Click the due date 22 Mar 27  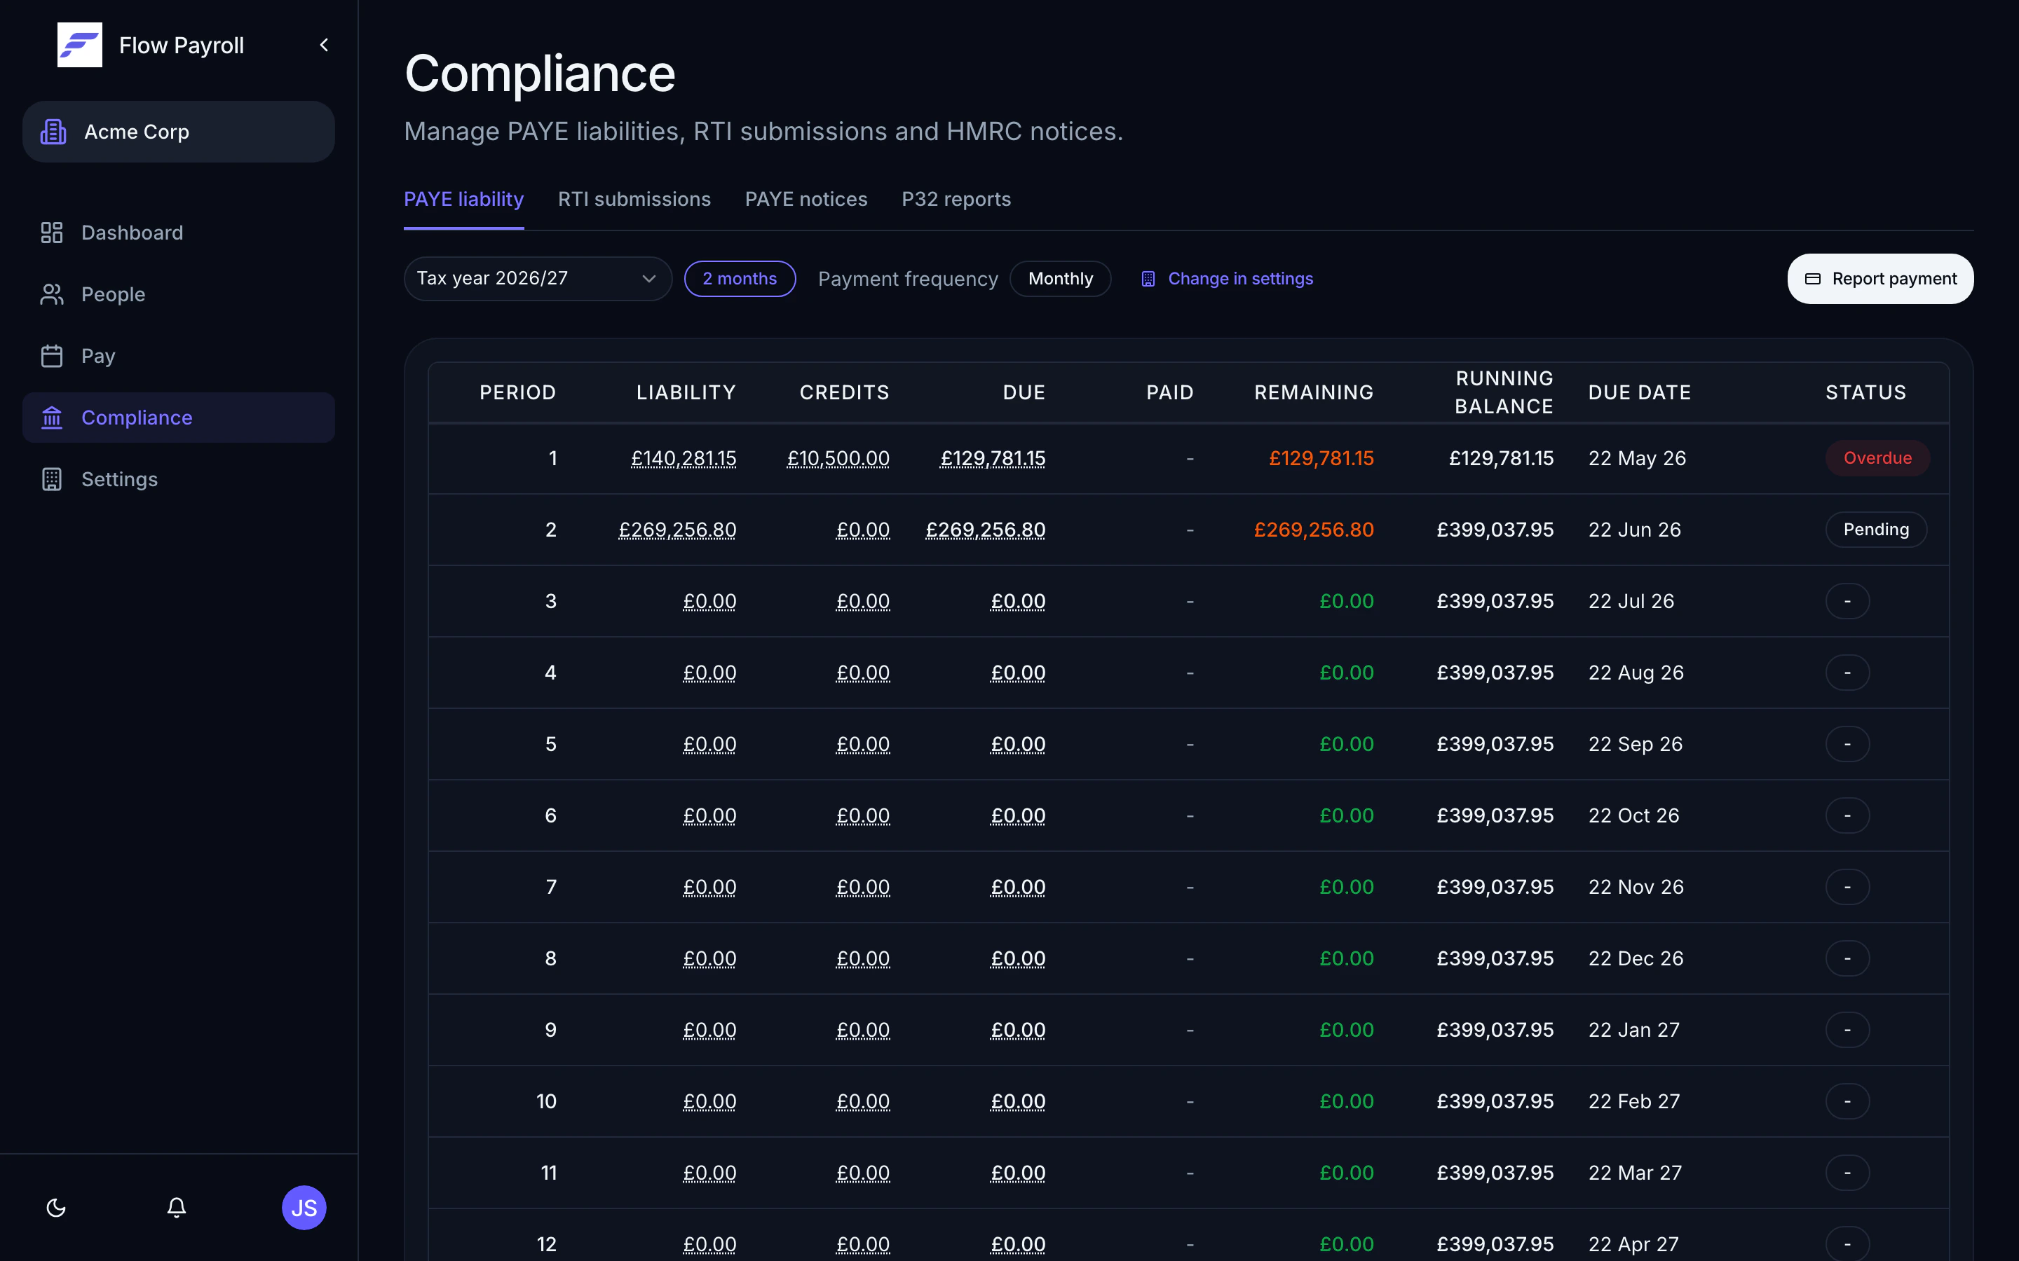tap(1634, 1173)
